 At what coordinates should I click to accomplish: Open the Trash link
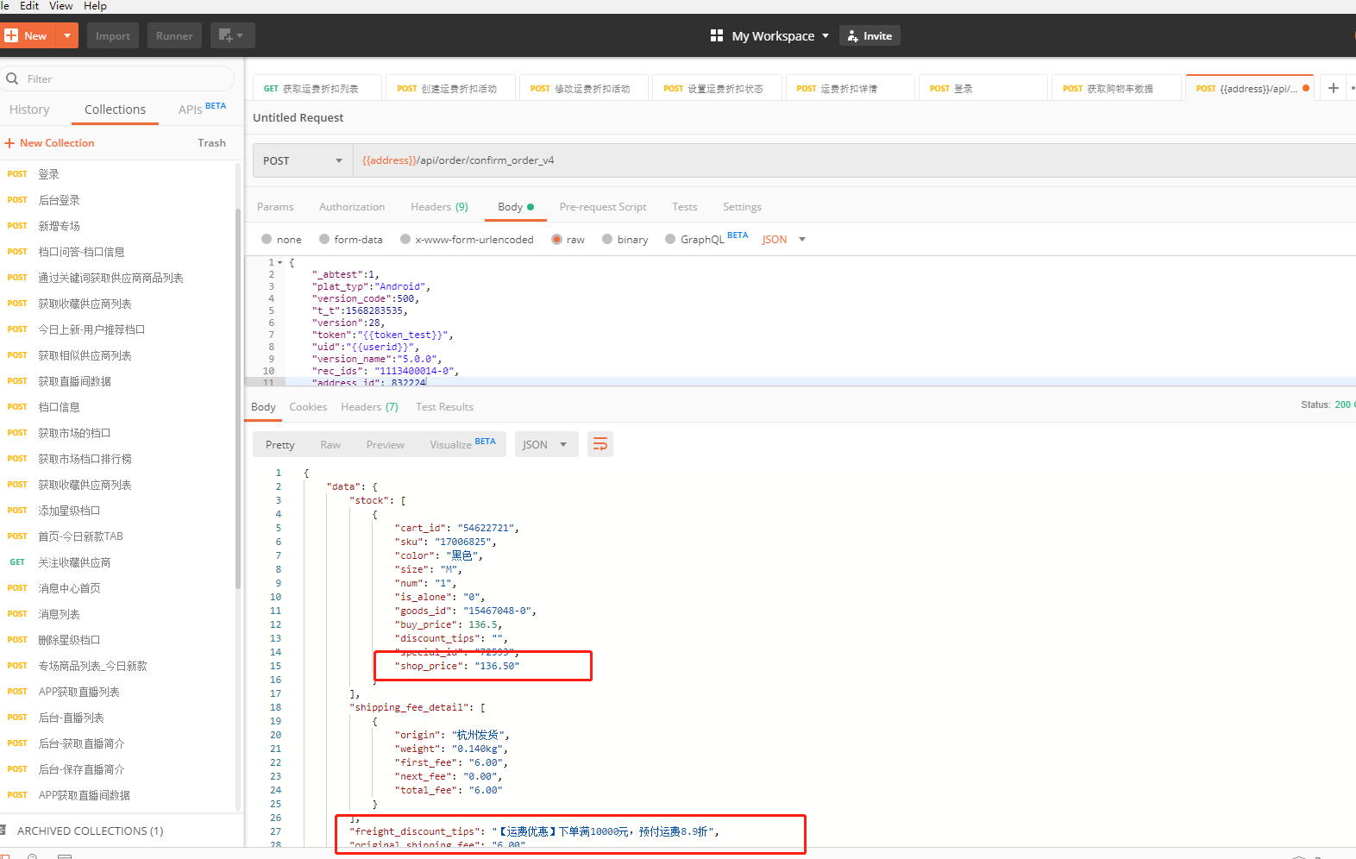click(211, 143)
